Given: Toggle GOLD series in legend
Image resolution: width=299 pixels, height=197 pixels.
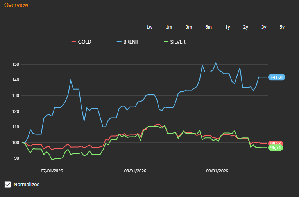Looking at the screenshot, I should point(81,42).
